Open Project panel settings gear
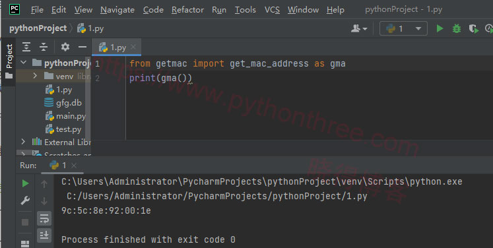The image size is (493, 248). [65, 47]
